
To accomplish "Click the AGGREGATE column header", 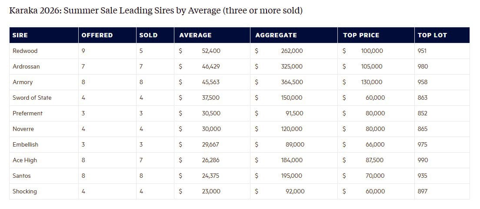I will tap(276, 35).
